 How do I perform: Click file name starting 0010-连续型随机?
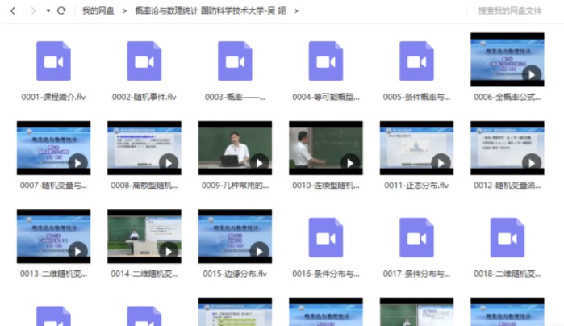tap(326, 186)
